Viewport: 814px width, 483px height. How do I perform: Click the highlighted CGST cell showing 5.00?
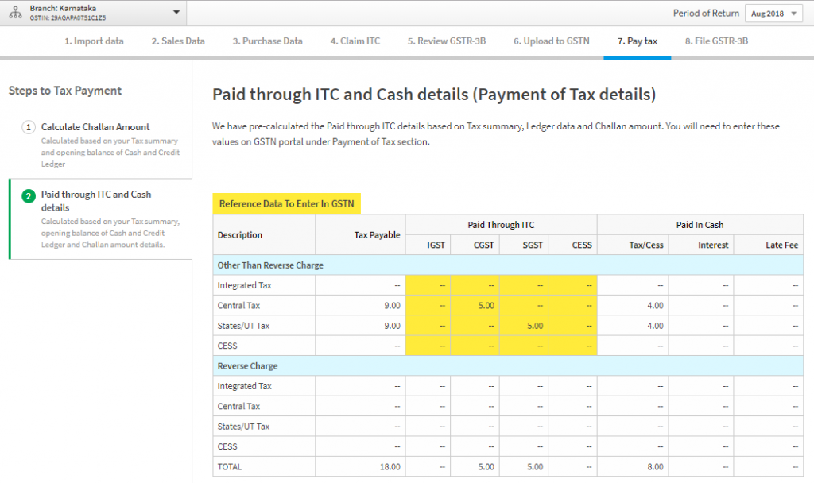pyautogui.click(x=475, y=305)
